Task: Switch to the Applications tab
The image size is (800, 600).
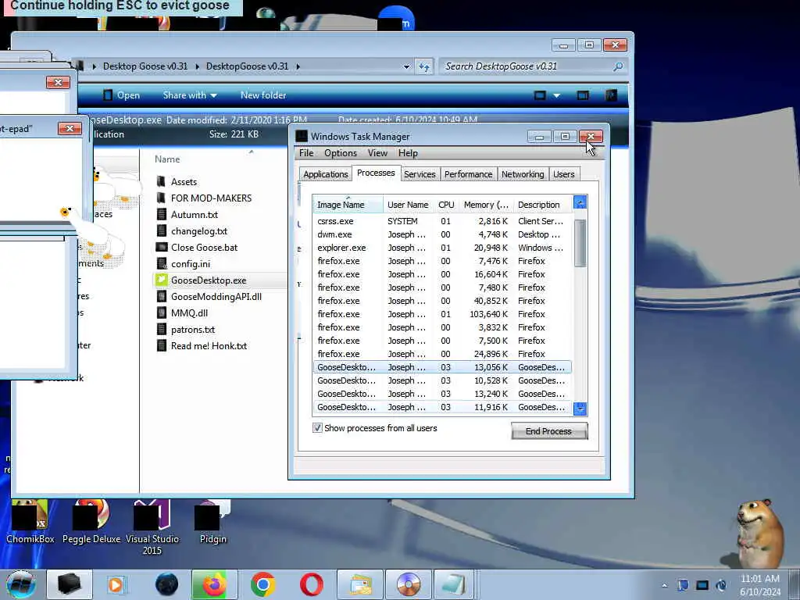Action: (326, 174)
